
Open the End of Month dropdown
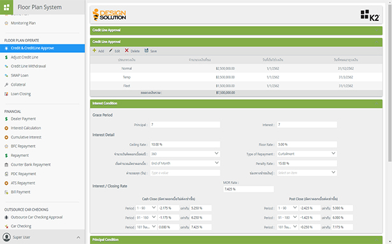tap(185, 163)
